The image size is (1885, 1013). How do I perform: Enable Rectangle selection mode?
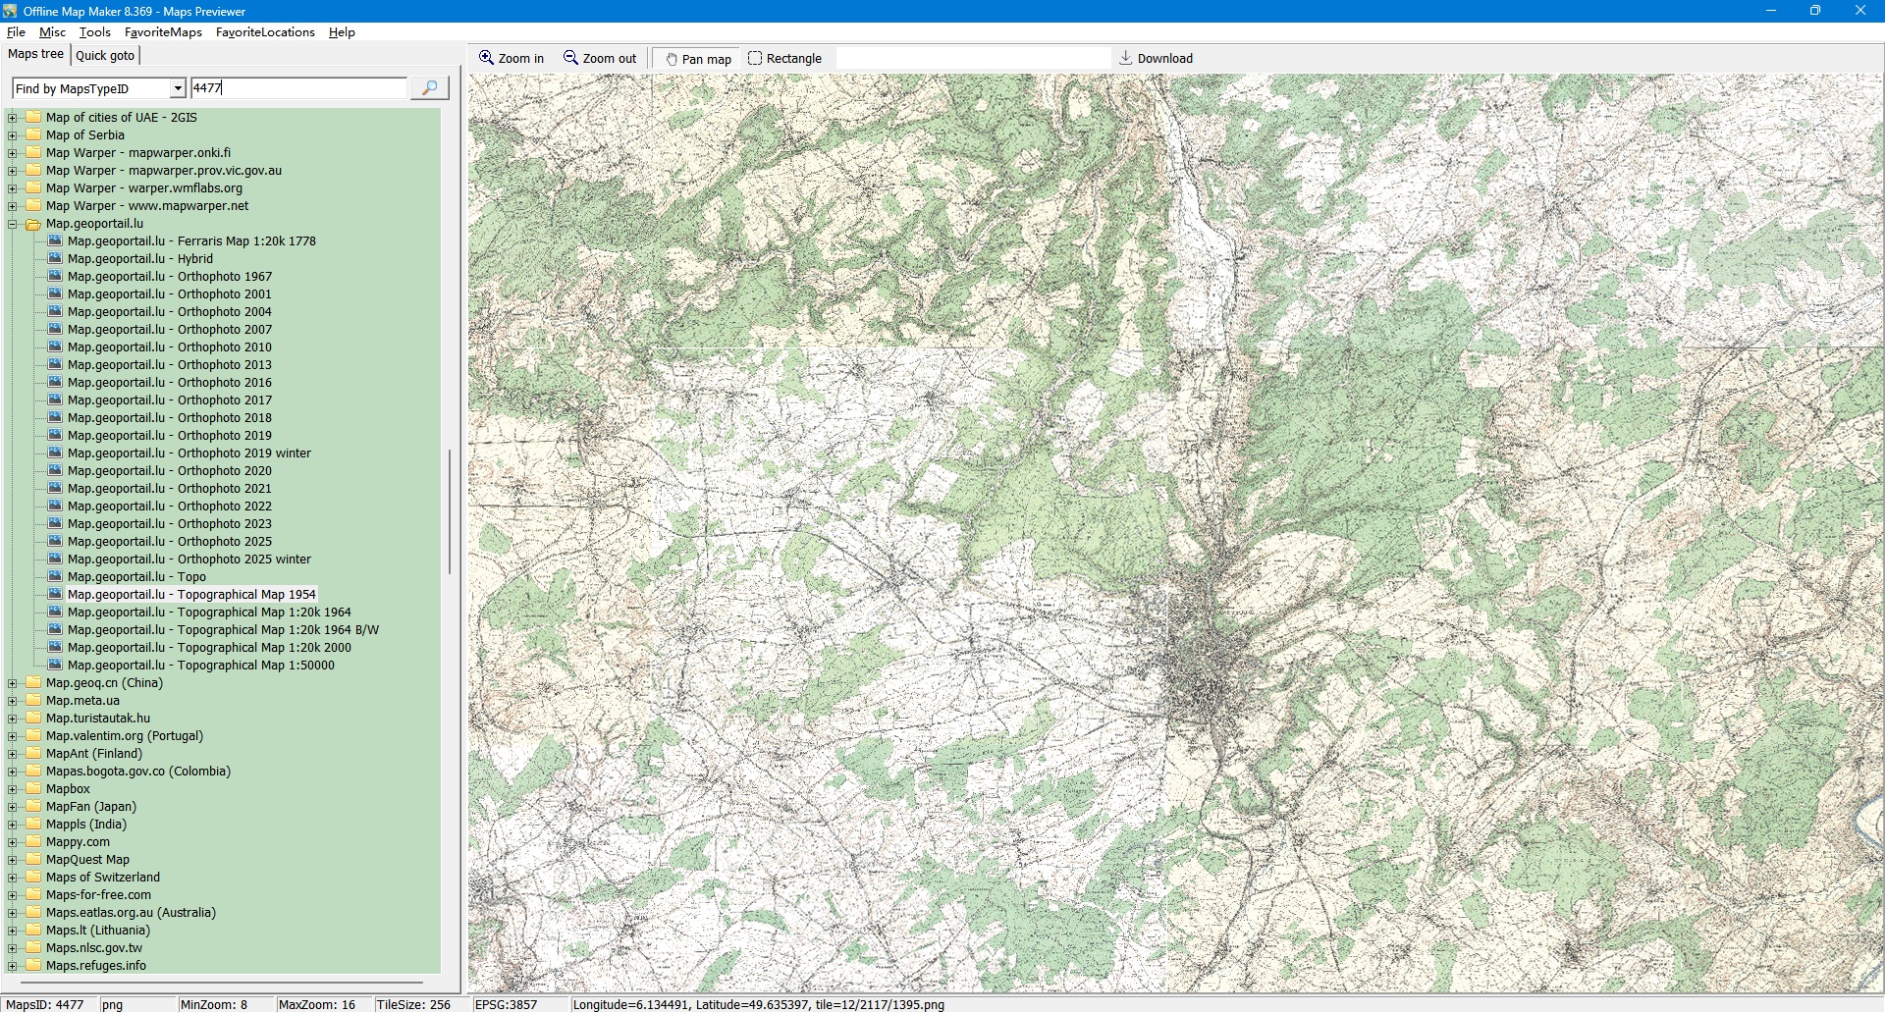click(x=784, y=59)
